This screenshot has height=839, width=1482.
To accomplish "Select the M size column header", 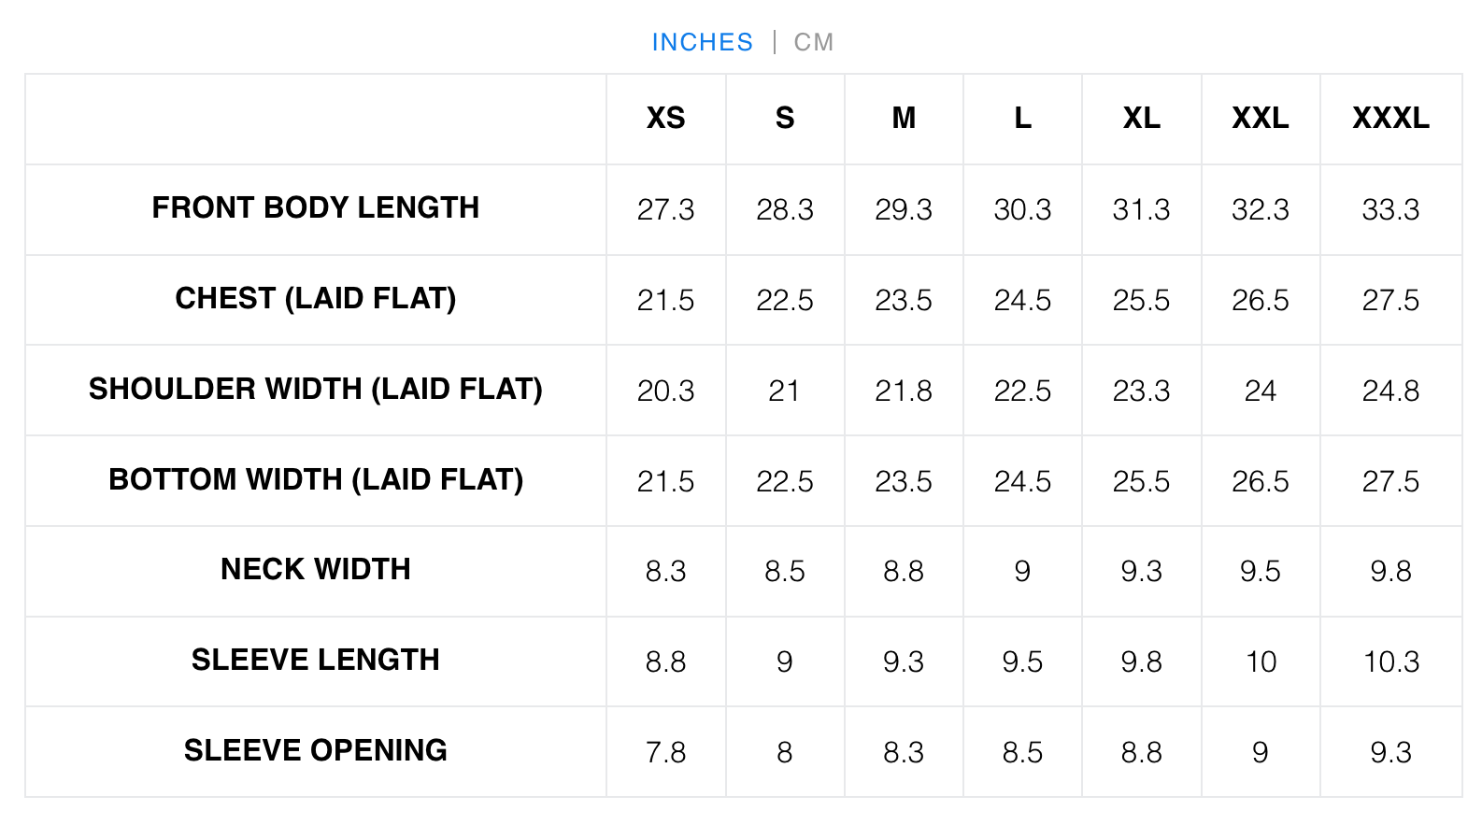I will (904, 119).
